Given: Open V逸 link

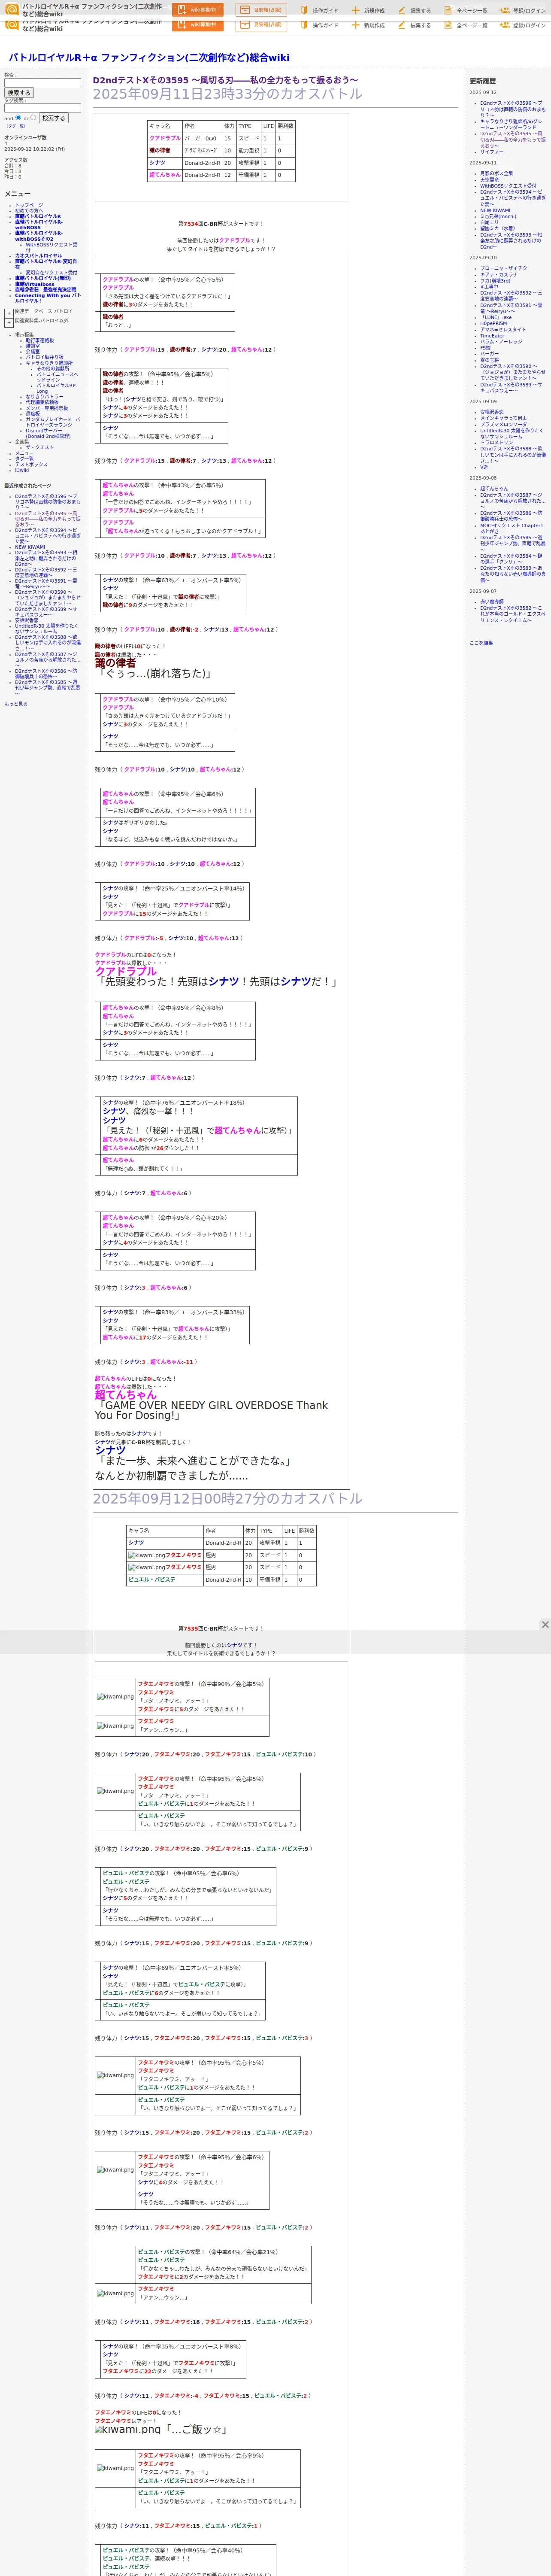Looking at the screenshot, I should 484,467.
